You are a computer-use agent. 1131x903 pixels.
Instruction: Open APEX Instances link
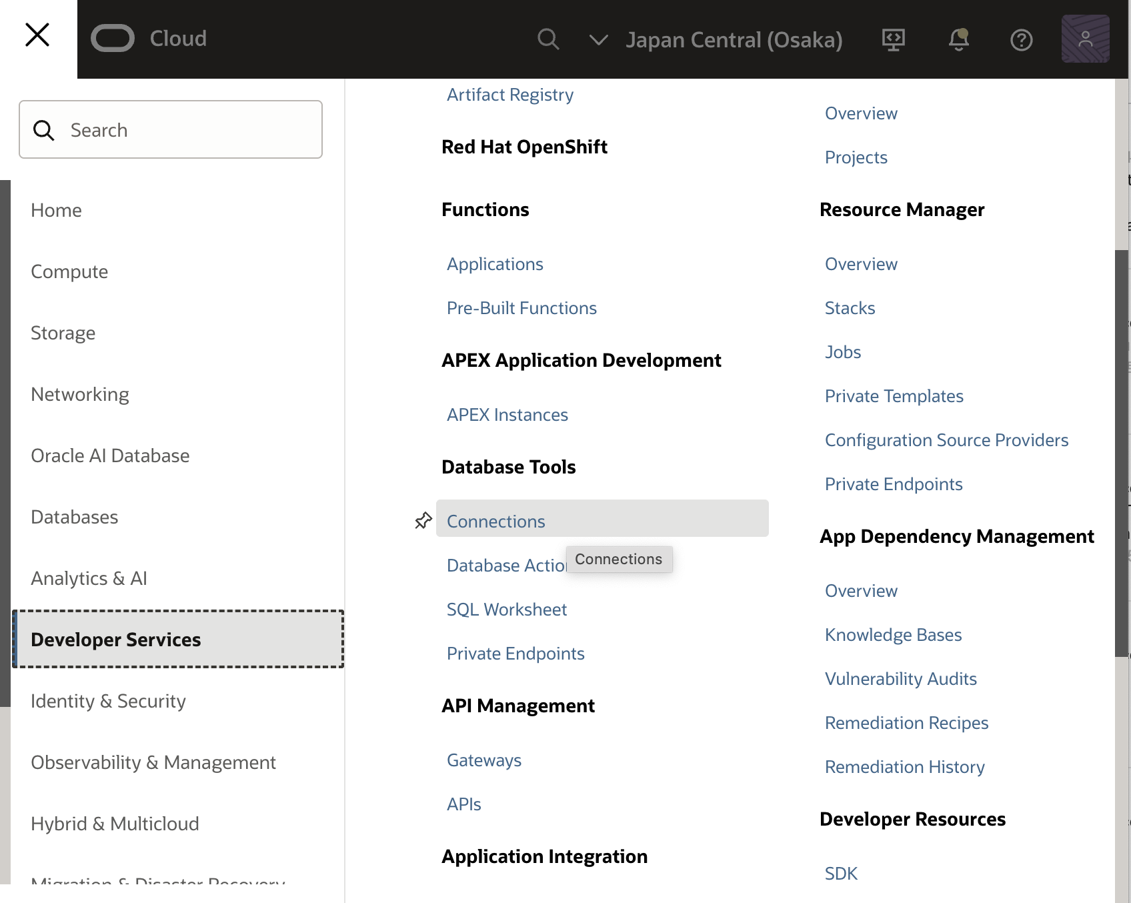coord(507,415)
